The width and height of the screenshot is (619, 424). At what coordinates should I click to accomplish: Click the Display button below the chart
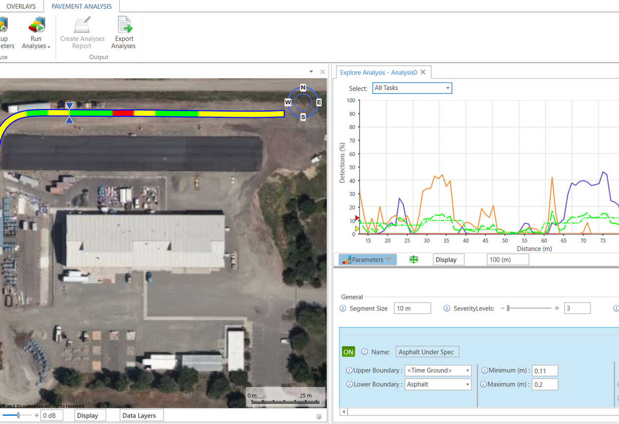(448, 259)
